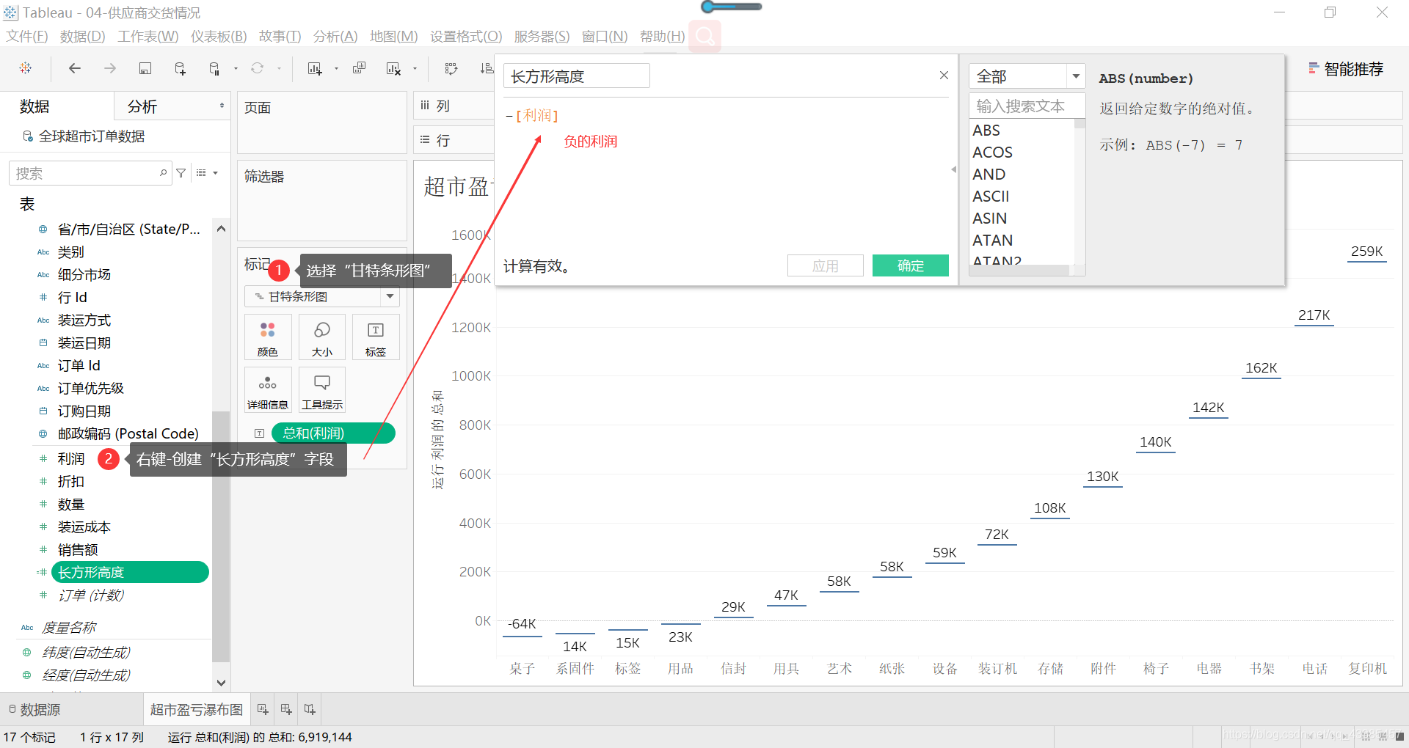This screenshot has width=1409, height=748.
Task: Sort ascending with the sort icon
Action: coord(487,68)
